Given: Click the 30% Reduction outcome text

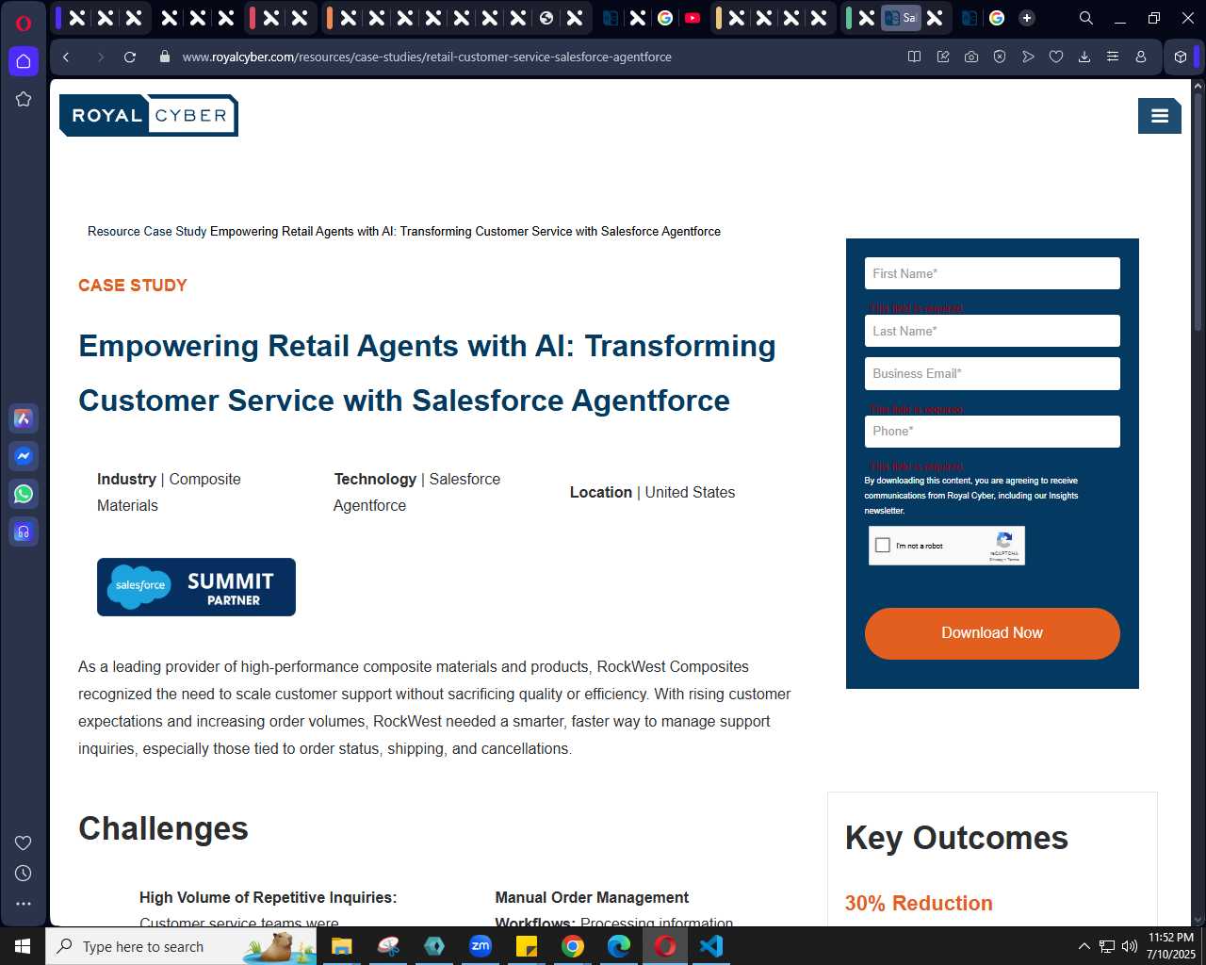Looking at the screenshot, I should click(x=919, y=903).
